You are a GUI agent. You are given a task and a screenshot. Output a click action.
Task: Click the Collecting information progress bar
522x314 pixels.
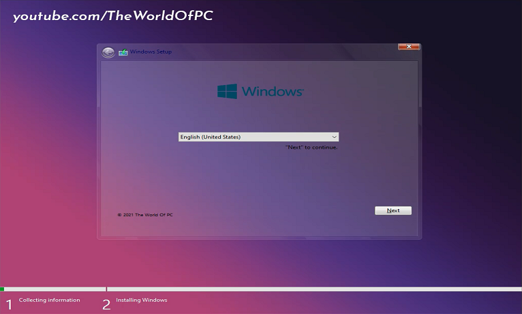pyautogui.click(x=53, y=289)
